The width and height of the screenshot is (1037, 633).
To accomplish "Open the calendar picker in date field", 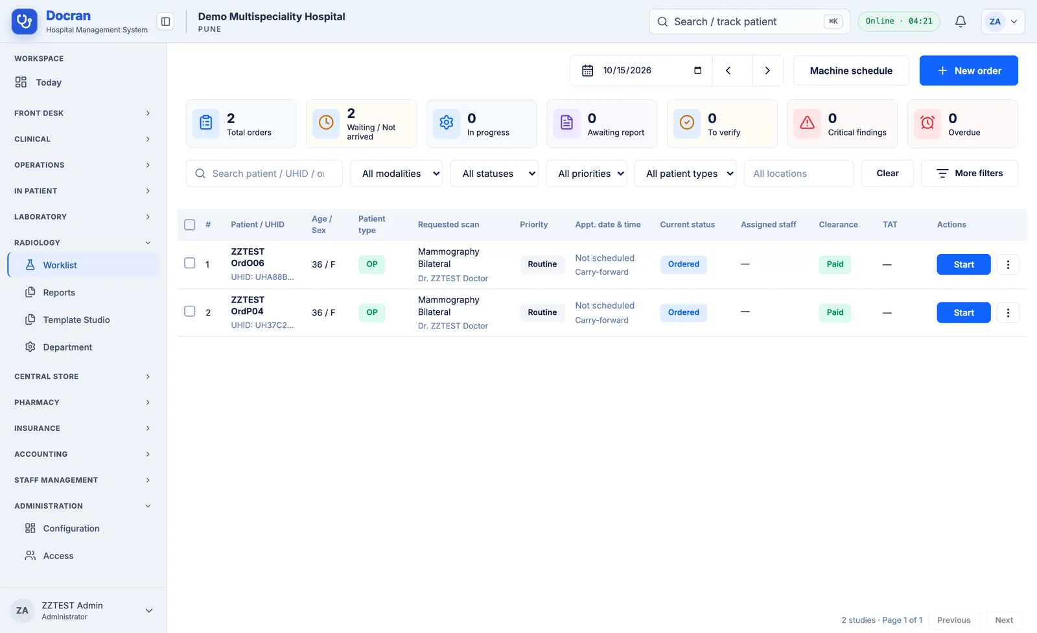I will click(697, 71).
